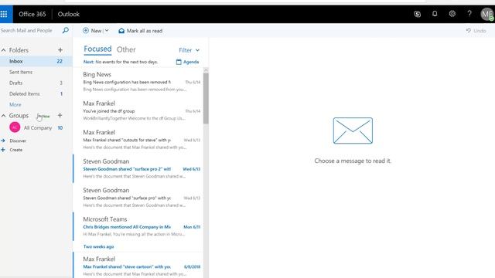Open the Filter dropdown
495x278 pixels.
(189, 50)
